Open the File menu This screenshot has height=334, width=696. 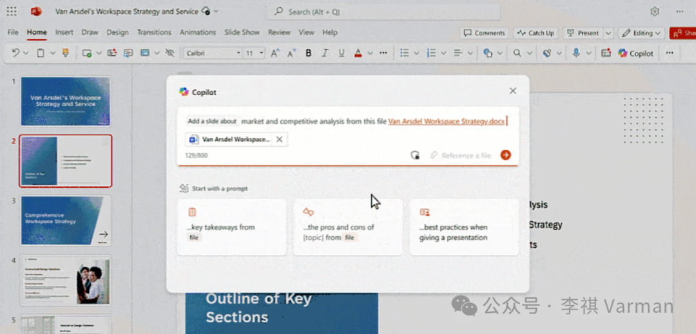pyautogui.click(x=13, y=32)
